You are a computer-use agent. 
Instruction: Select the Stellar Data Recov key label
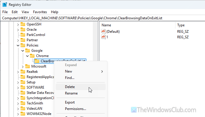coord(40,93)
